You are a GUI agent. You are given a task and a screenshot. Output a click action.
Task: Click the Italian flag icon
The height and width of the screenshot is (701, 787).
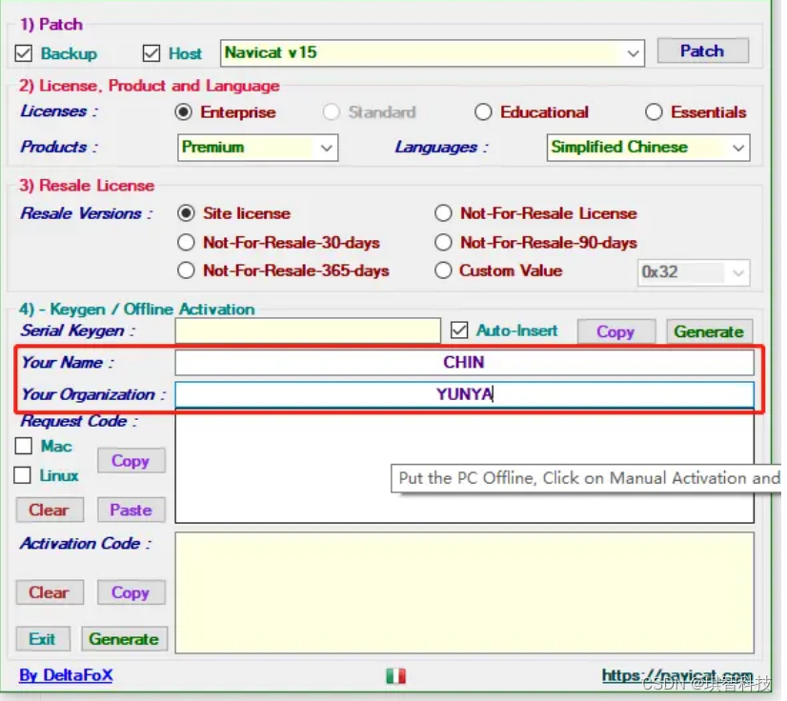point(396,676)
